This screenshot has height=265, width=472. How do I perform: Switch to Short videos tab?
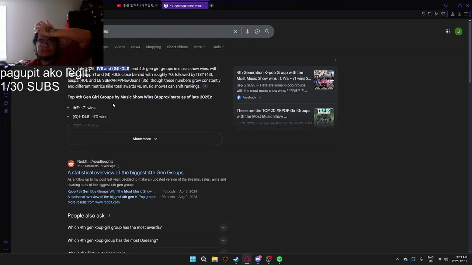177,47
